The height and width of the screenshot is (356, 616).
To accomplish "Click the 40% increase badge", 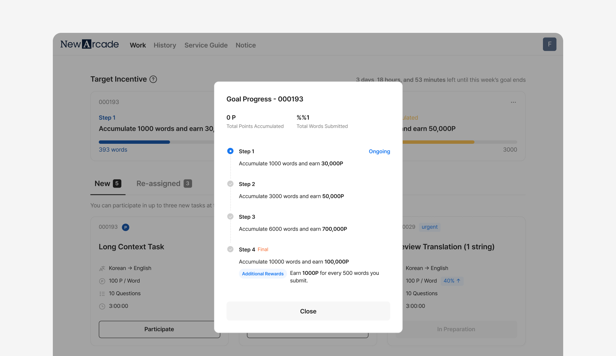I will pyautogui.click(x=452, y=281).
